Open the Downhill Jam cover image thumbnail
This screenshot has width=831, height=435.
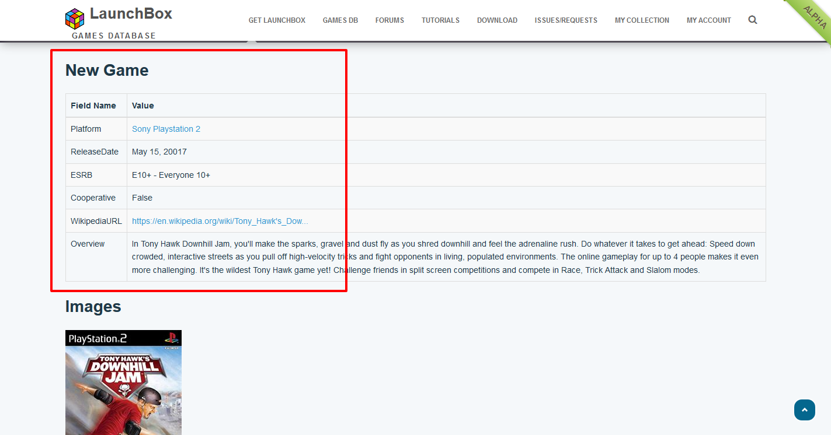123,383
